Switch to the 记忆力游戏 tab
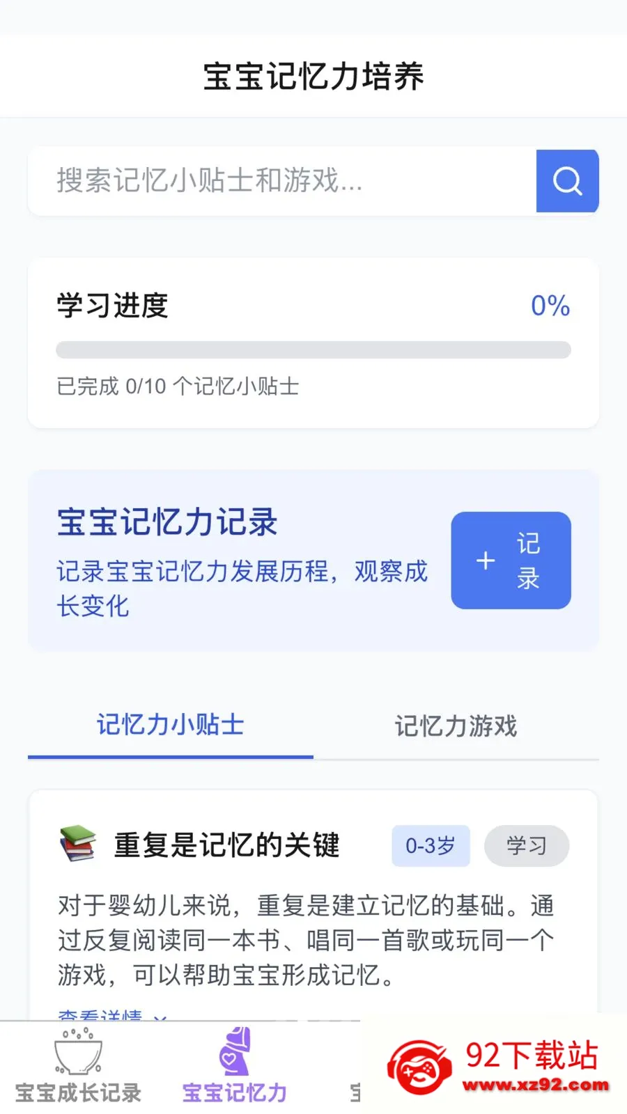627x1114 pixels. click(x=456, y=726)
